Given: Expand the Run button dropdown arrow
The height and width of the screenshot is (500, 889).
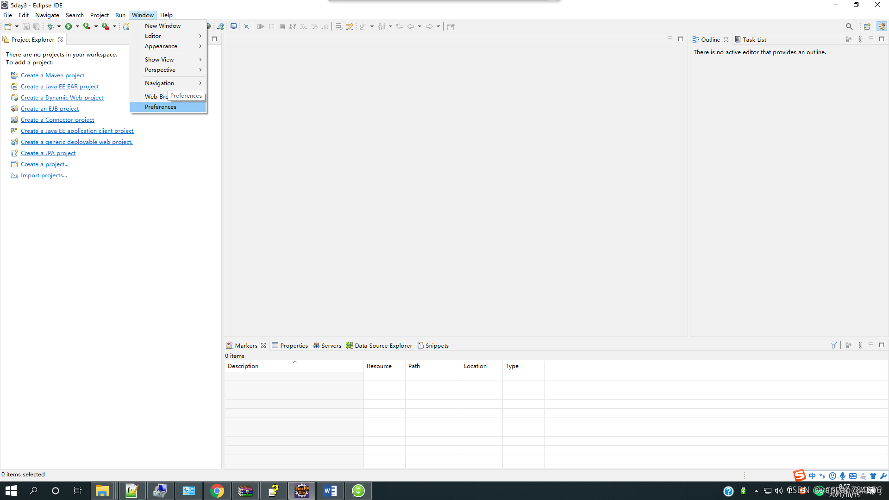Looking at the screenshot, I should pyautogui.click(x=77, y=26).
